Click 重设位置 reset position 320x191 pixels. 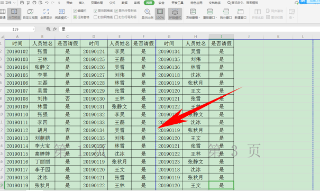click(x=275, y=17)
